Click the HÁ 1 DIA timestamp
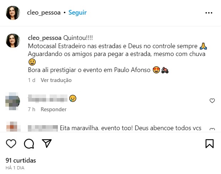Screen dimensions: 221x174 coord(15,168)
